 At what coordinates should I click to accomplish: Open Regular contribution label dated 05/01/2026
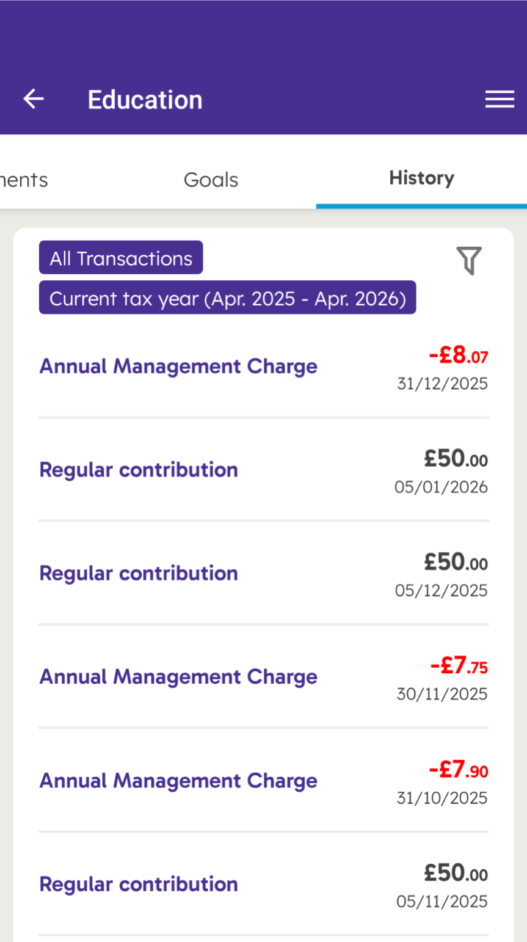tap(139, 470)
